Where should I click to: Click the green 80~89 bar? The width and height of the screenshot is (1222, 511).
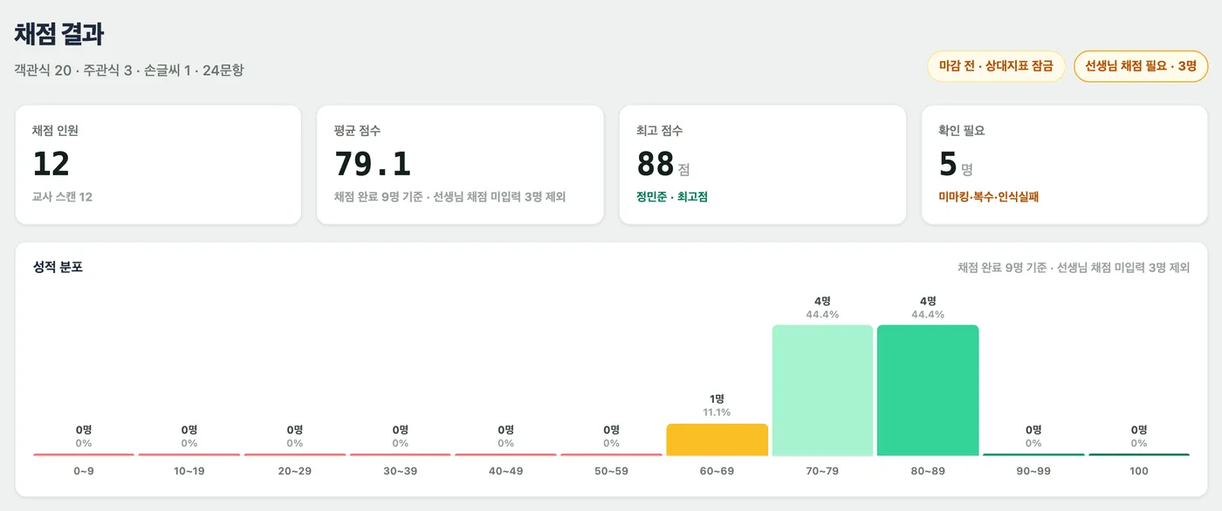[x=928, y=391]
